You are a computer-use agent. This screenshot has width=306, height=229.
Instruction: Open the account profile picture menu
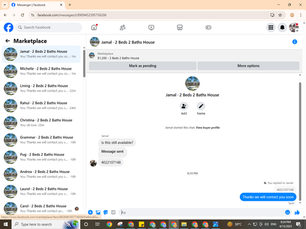(x=294, y=27)
